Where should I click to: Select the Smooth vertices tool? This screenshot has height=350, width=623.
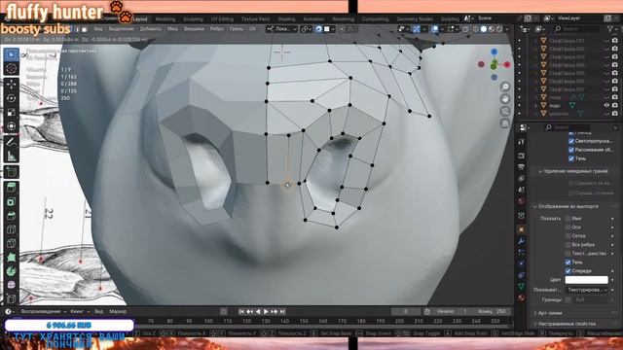[11, 285]
